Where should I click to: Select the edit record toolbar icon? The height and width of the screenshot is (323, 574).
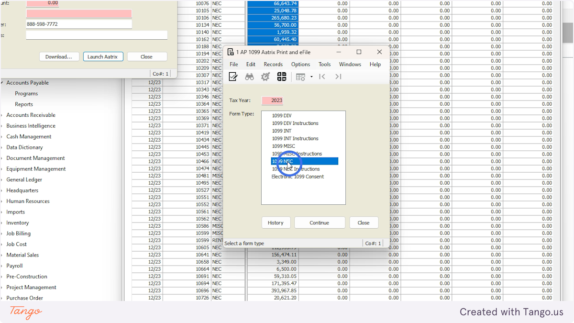(233, 77)
